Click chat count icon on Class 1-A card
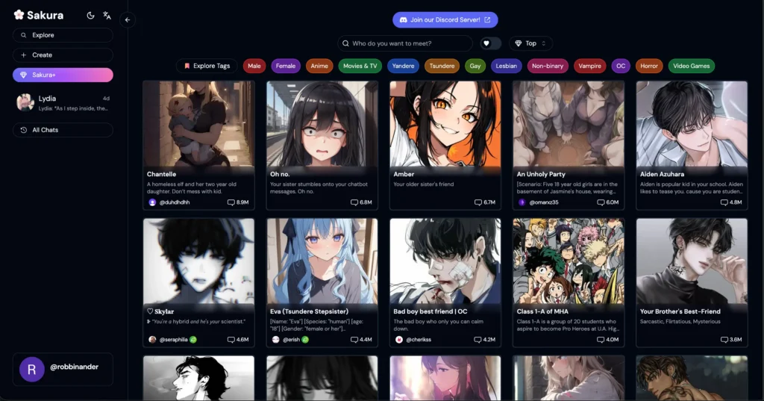Viewport: 764px width, 401px height. pyautogui.click(x=601, y=340)
